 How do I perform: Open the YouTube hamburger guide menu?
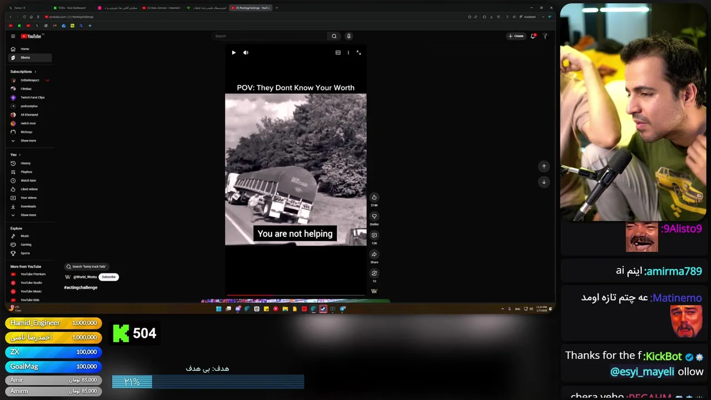(x=13, y=36)
